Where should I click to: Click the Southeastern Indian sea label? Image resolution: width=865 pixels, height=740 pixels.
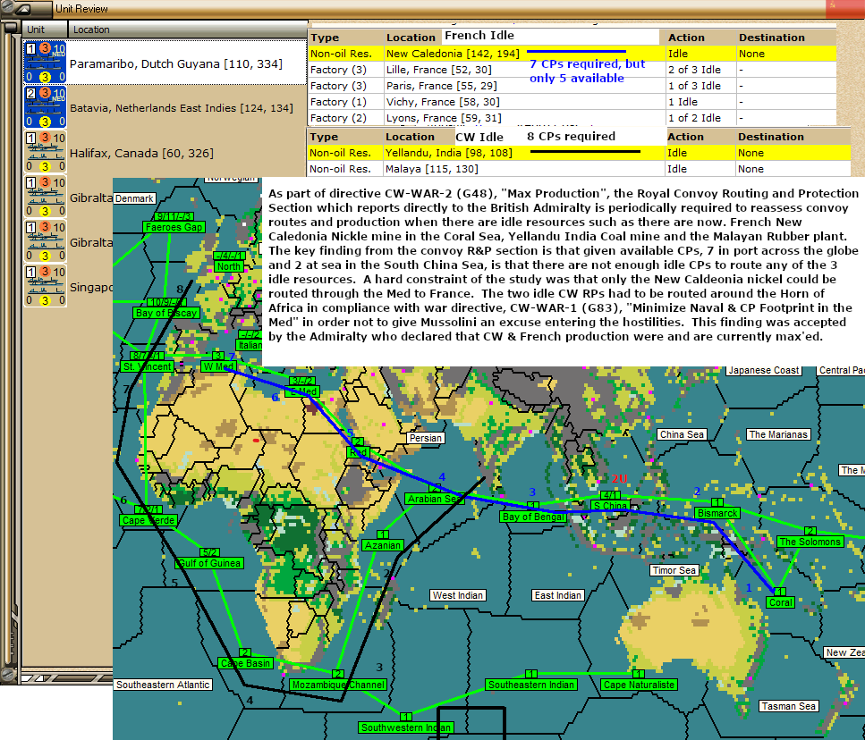click(x=531, y=685)
